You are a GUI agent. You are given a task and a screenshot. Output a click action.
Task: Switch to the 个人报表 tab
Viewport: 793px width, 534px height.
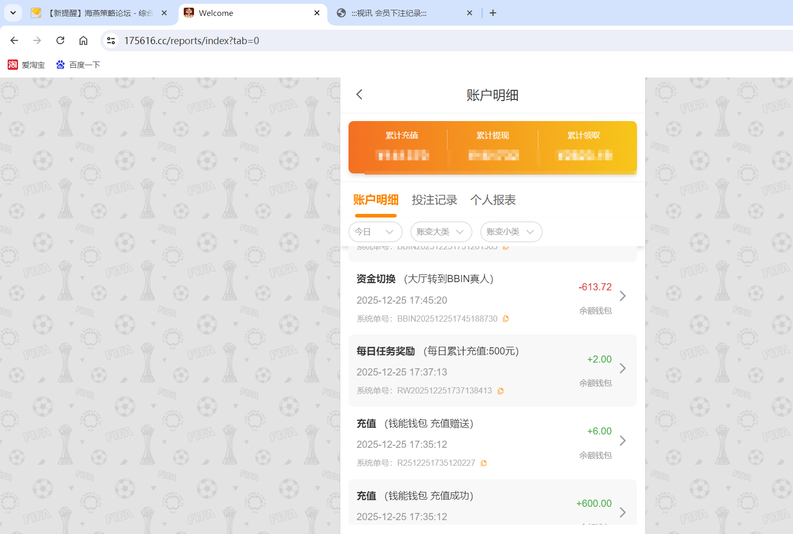(492, 200)
